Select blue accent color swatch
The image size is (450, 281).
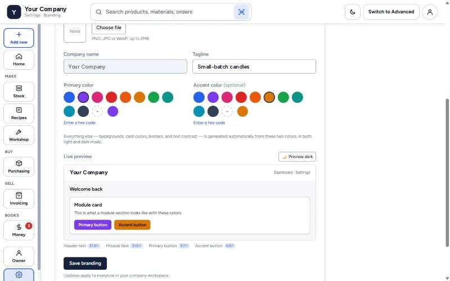pos(199,97)
